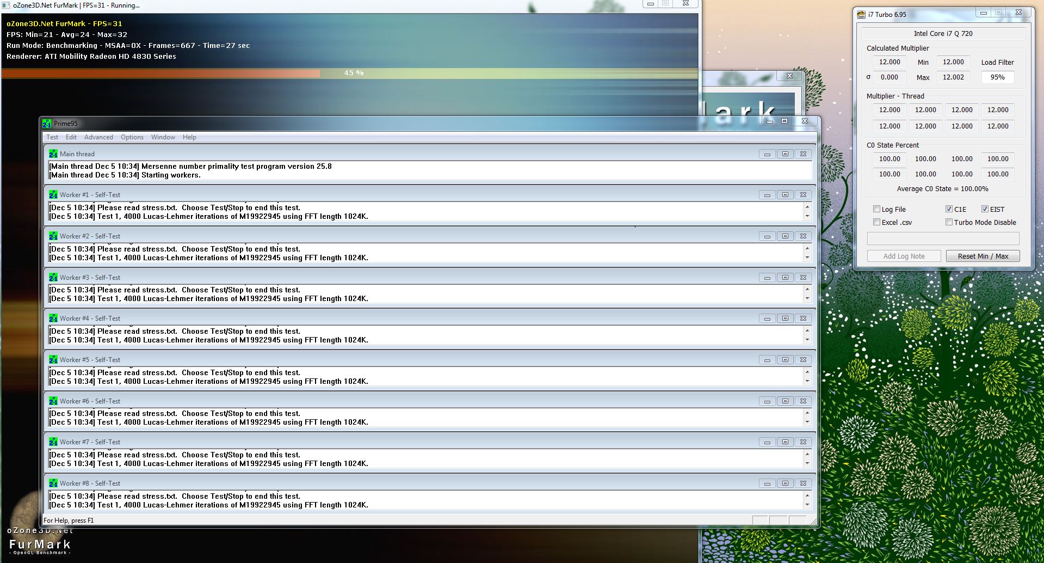Maximize the Worker #5 sub-window

[785, 360]
